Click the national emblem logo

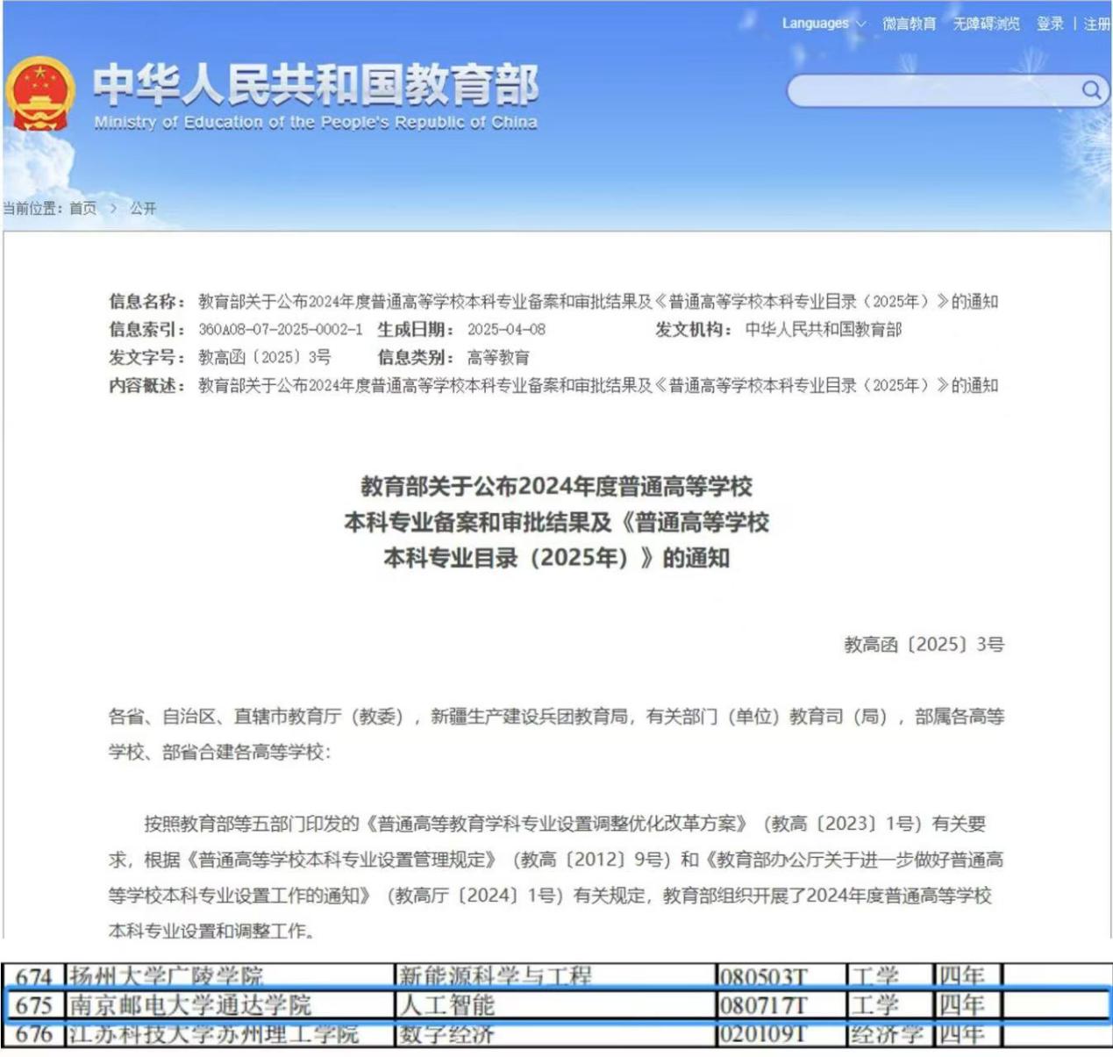pos(40,94)
